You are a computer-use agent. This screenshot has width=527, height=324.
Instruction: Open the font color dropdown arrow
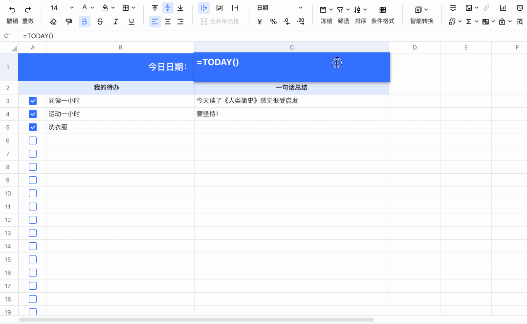pyautogui.click(x=92, y=8)
